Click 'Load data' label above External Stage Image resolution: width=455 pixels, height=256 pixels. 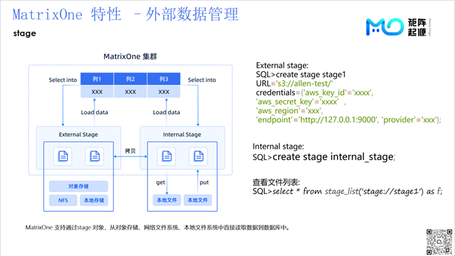click(x=94, y=112)
